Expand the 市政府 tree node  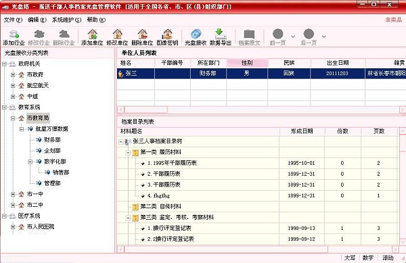tap(13, 75)
